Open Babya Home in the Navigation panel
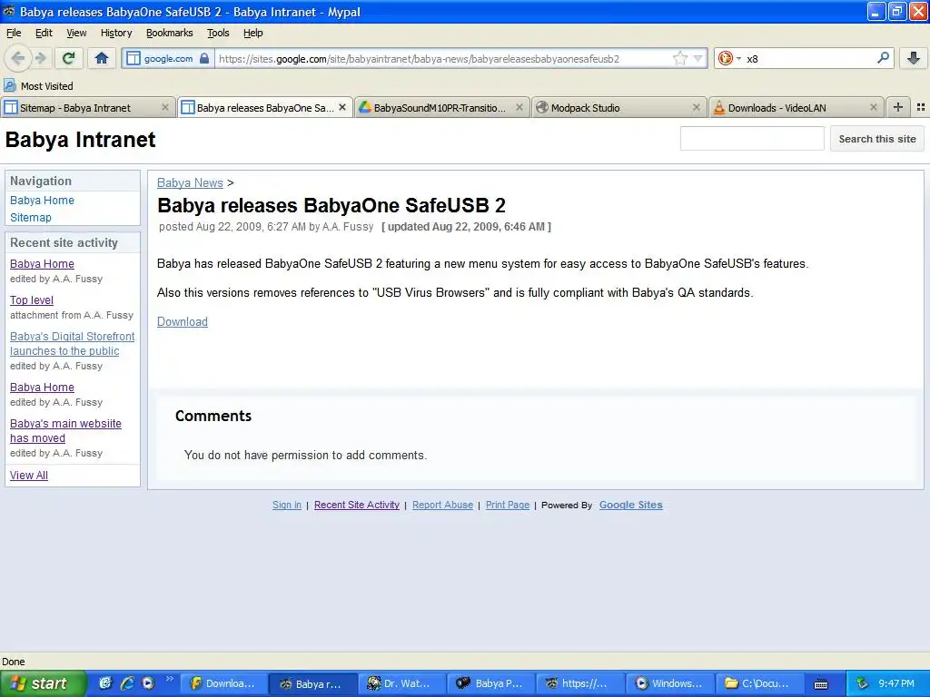Viewport: 930px width, 697px height. [x=42, y=201]
